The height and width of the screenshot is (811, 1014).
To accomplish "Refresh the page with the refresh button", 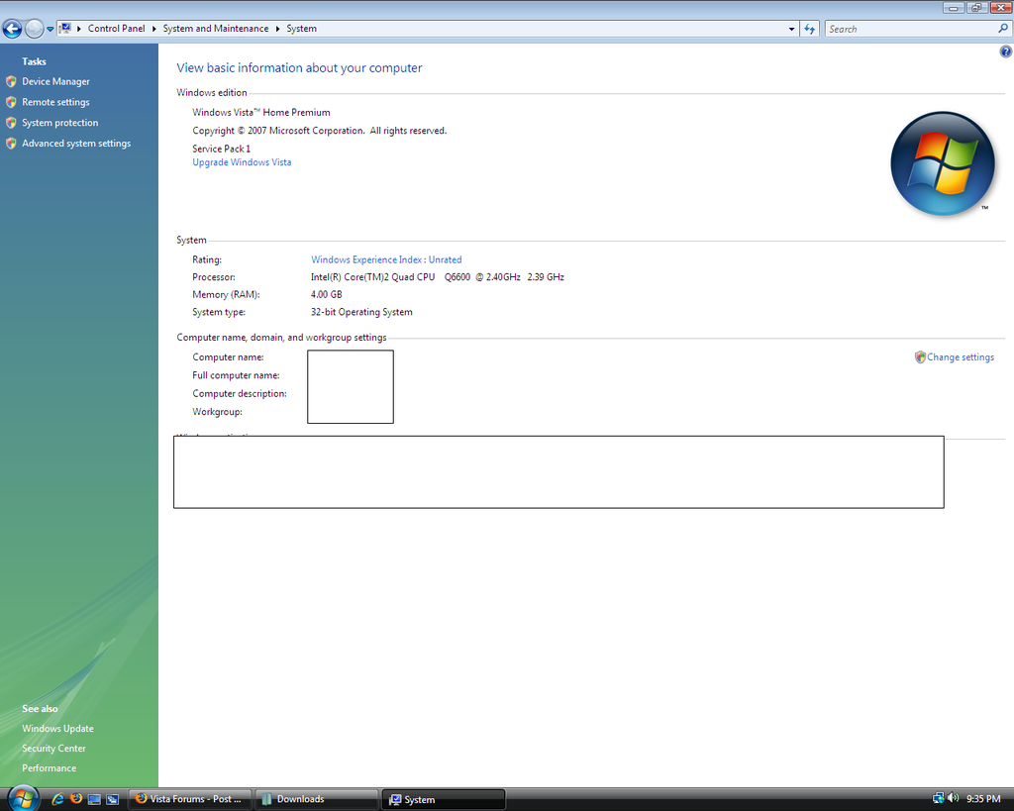I will (x=810, y=29).
